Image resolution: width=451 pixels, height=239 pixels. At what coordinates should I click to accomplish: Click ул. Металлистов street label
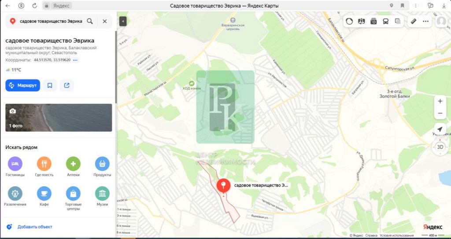click(277, 80)
